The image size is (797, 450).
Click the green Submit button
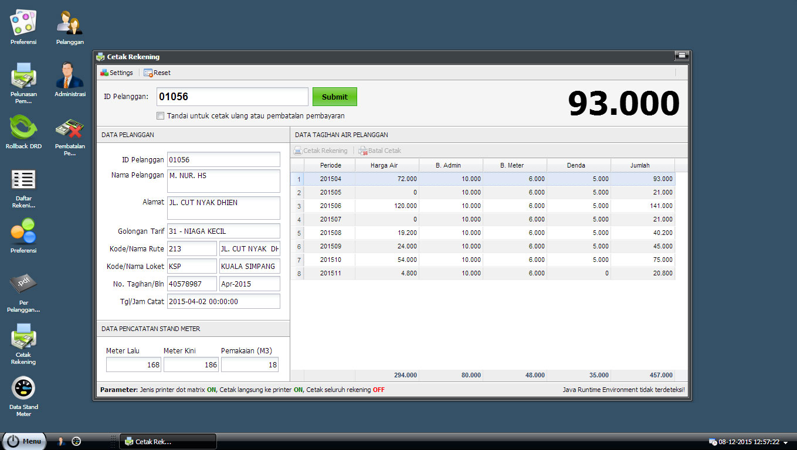pyautogui.click(x=334, y=97)
